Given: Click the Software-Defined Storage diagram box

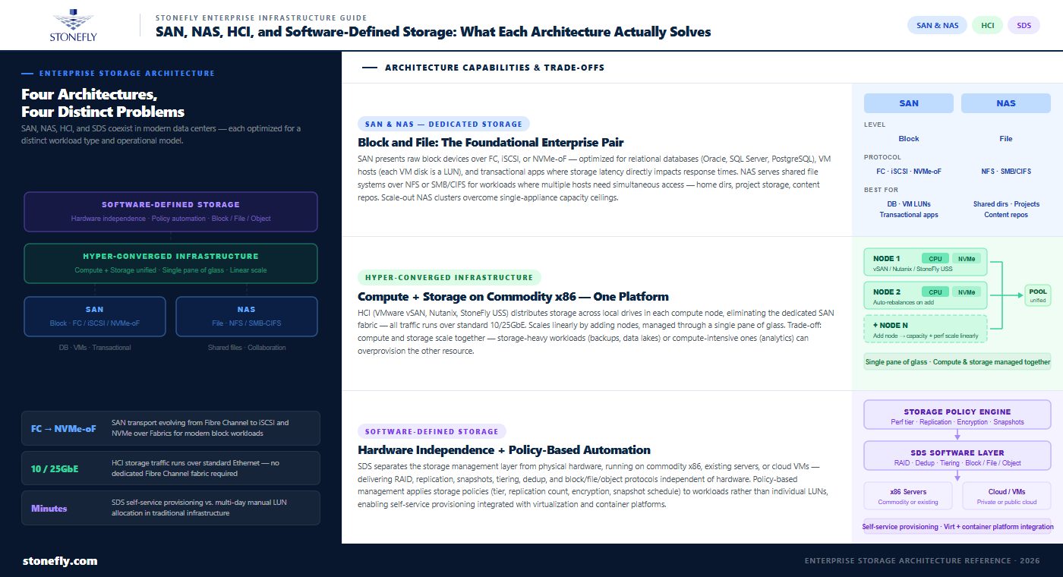Looking at the screenshot, I should (x=171, y=211).
